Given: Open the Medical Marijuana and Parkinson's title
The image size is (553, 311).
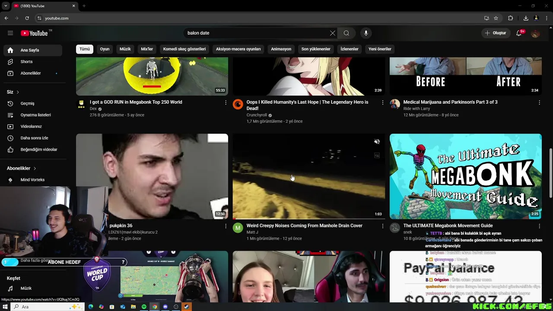Looking at the screenshot, I should point(450,102).
